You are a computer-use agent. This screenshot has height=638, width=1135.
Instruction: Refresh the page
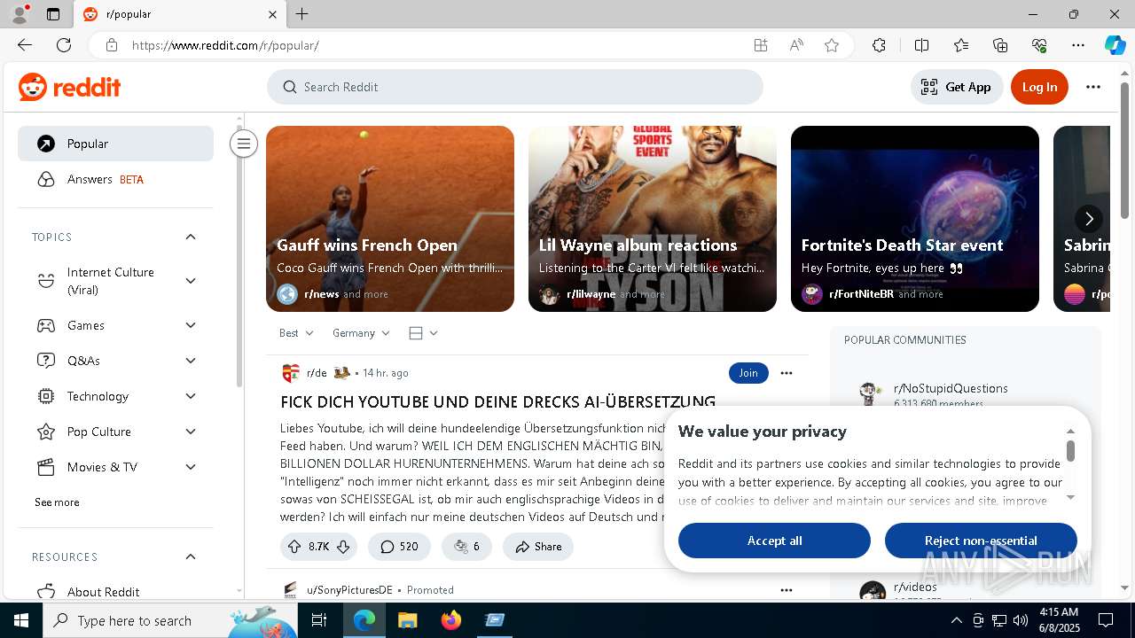tap(64, 45)
